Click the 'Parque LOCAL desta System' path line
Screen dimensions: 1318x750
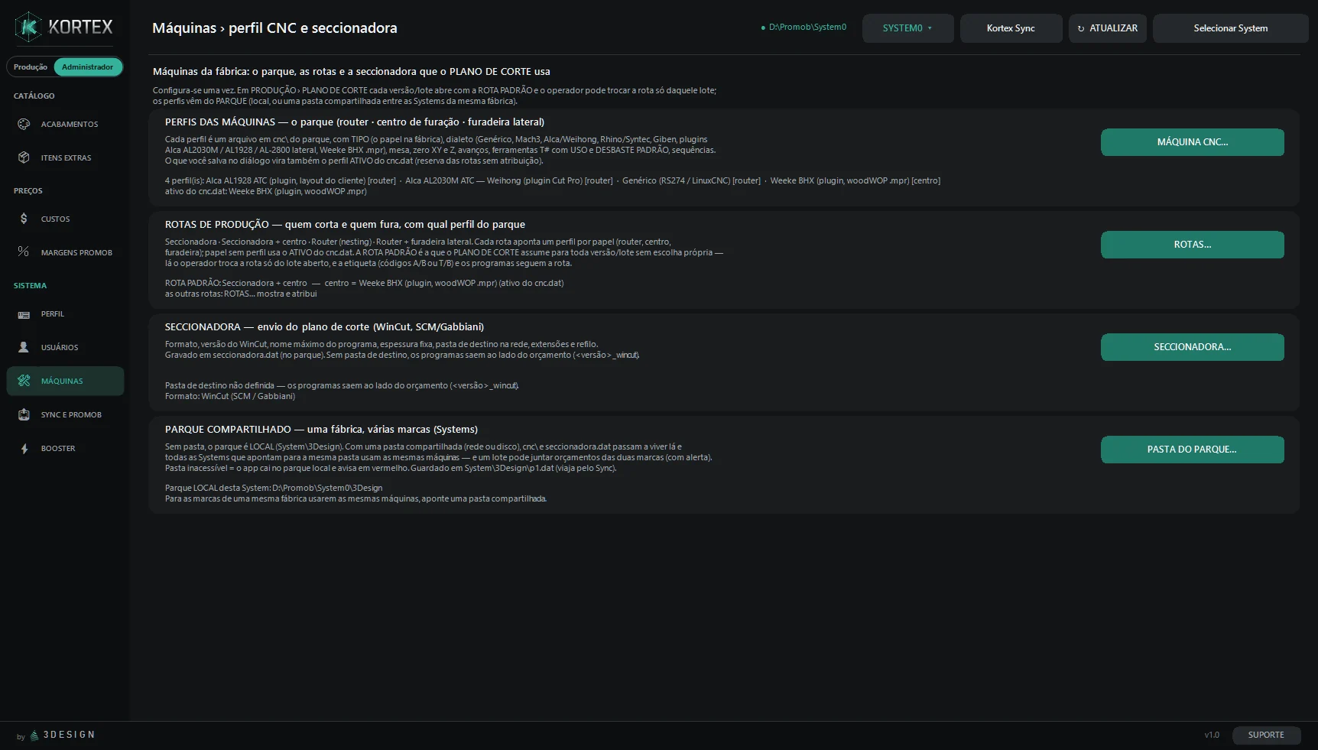tap(274, 488)
